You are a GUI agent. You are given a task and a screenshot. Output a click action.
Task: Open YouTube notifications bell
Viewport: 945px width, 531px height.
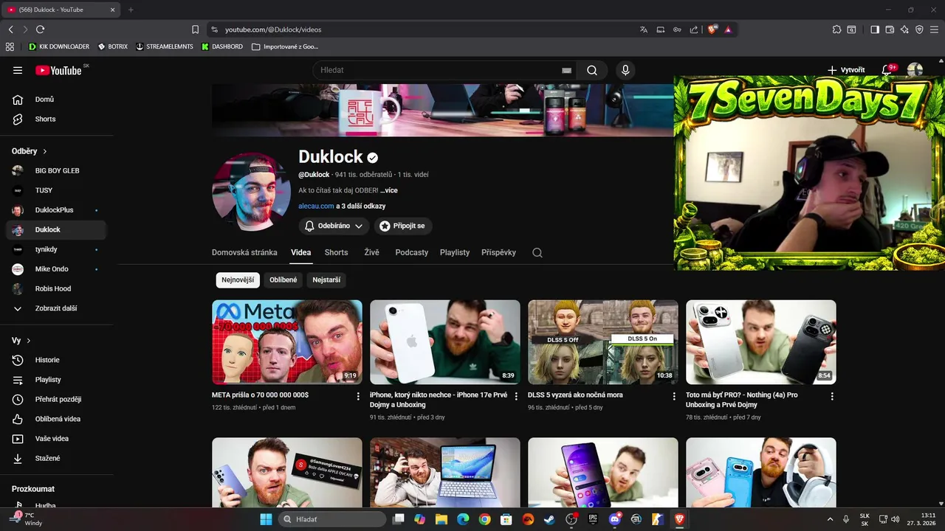pos(887,70)
